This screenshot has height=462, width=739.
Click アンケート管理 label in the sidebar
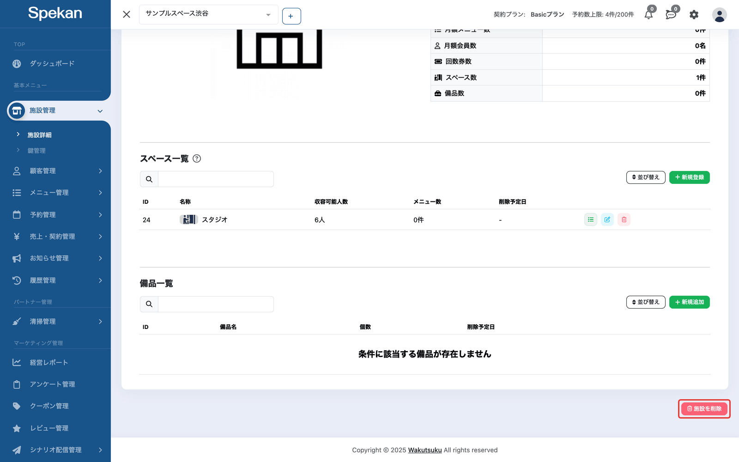pos(53,384)
